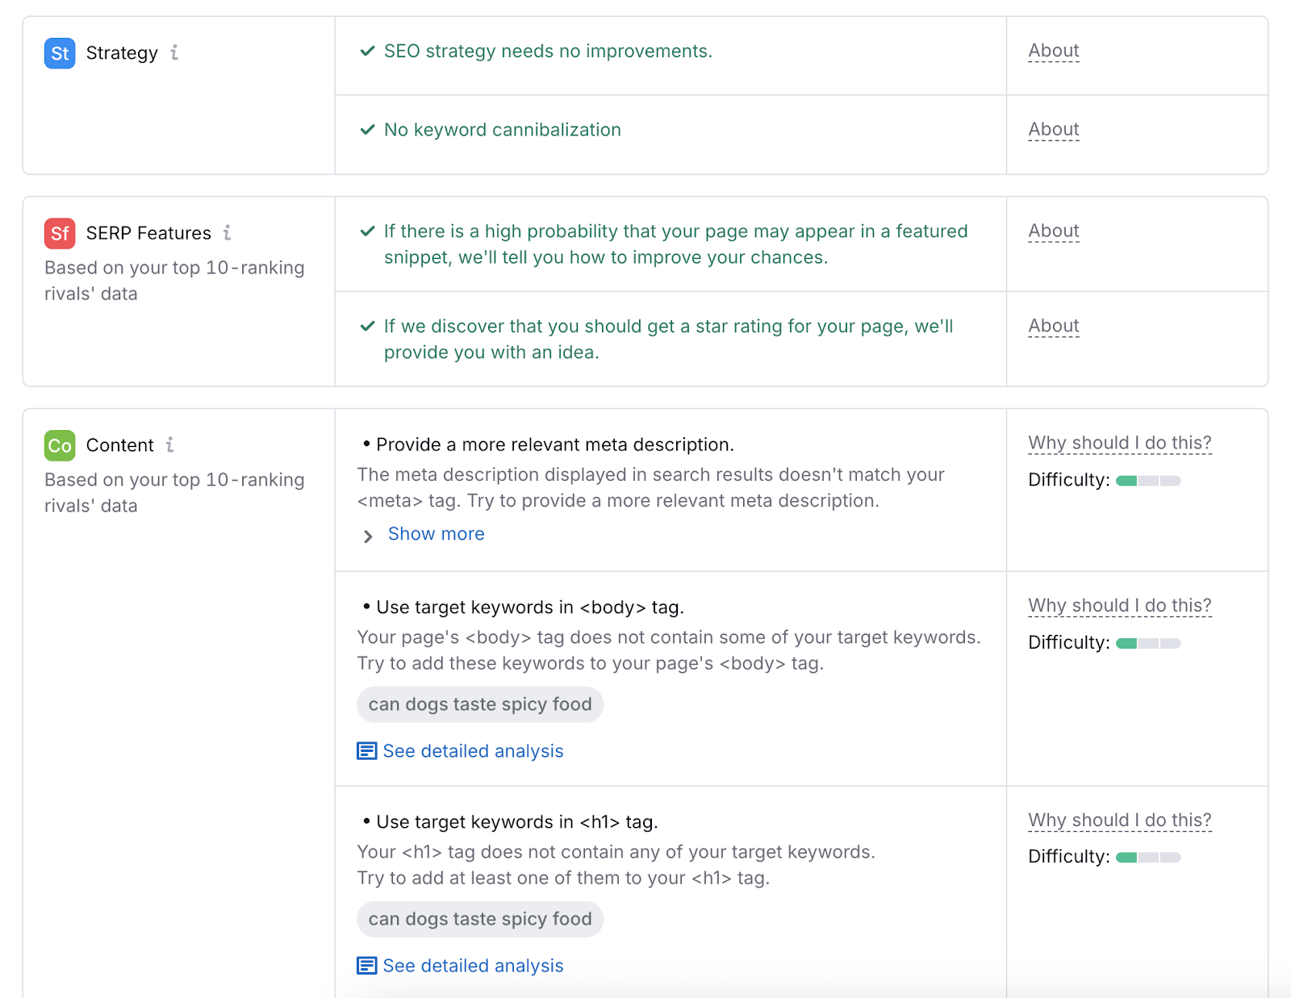Click the Co Content section icon
This screenshot has height=998, width=1291.
coord(58,445)
